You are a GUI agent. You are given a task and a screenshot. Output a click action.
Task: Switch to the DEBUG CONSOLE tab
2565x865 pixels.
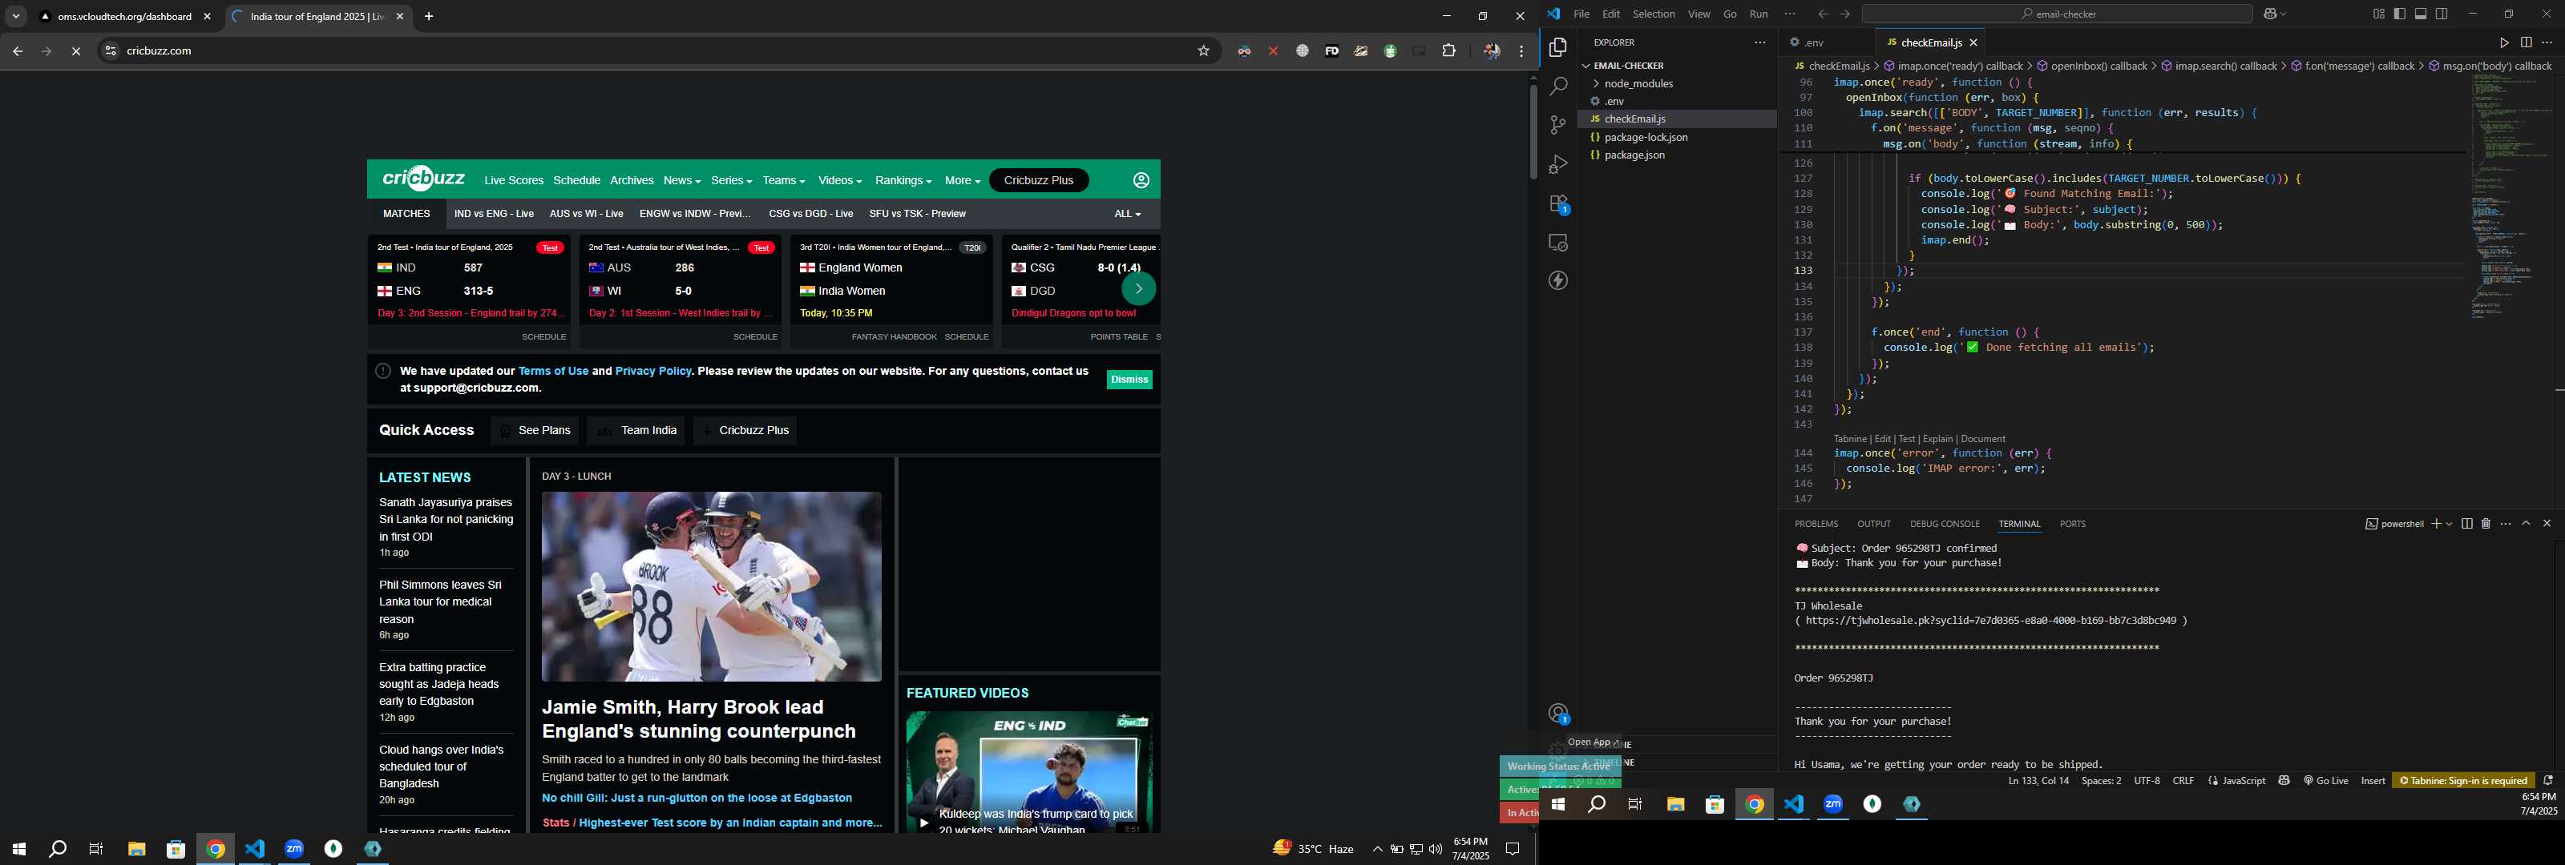click(1943, 524)
